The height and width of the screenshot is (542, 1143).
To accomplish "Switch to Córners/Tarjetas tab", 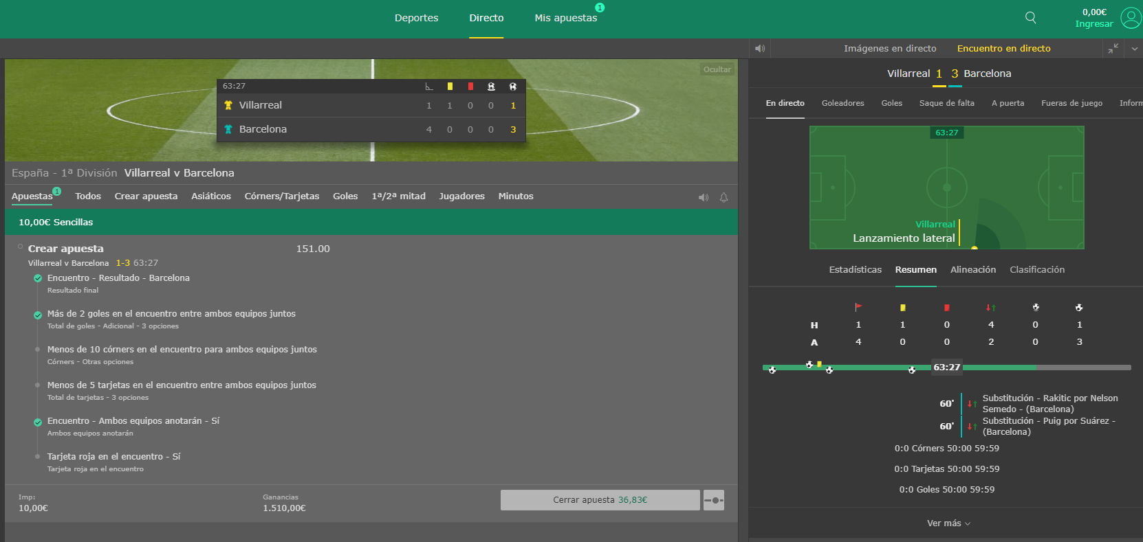I will (x=282, y=196).
